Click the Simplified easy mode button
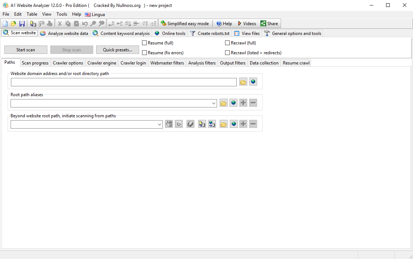413x259 pixels. (185, 23)
